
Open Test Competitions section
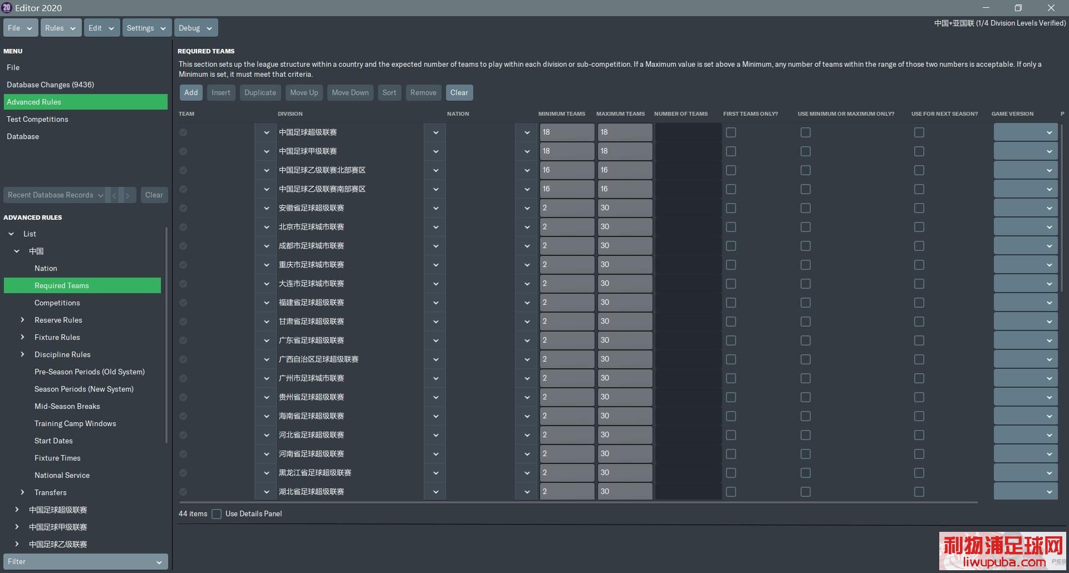click(85, 119)
